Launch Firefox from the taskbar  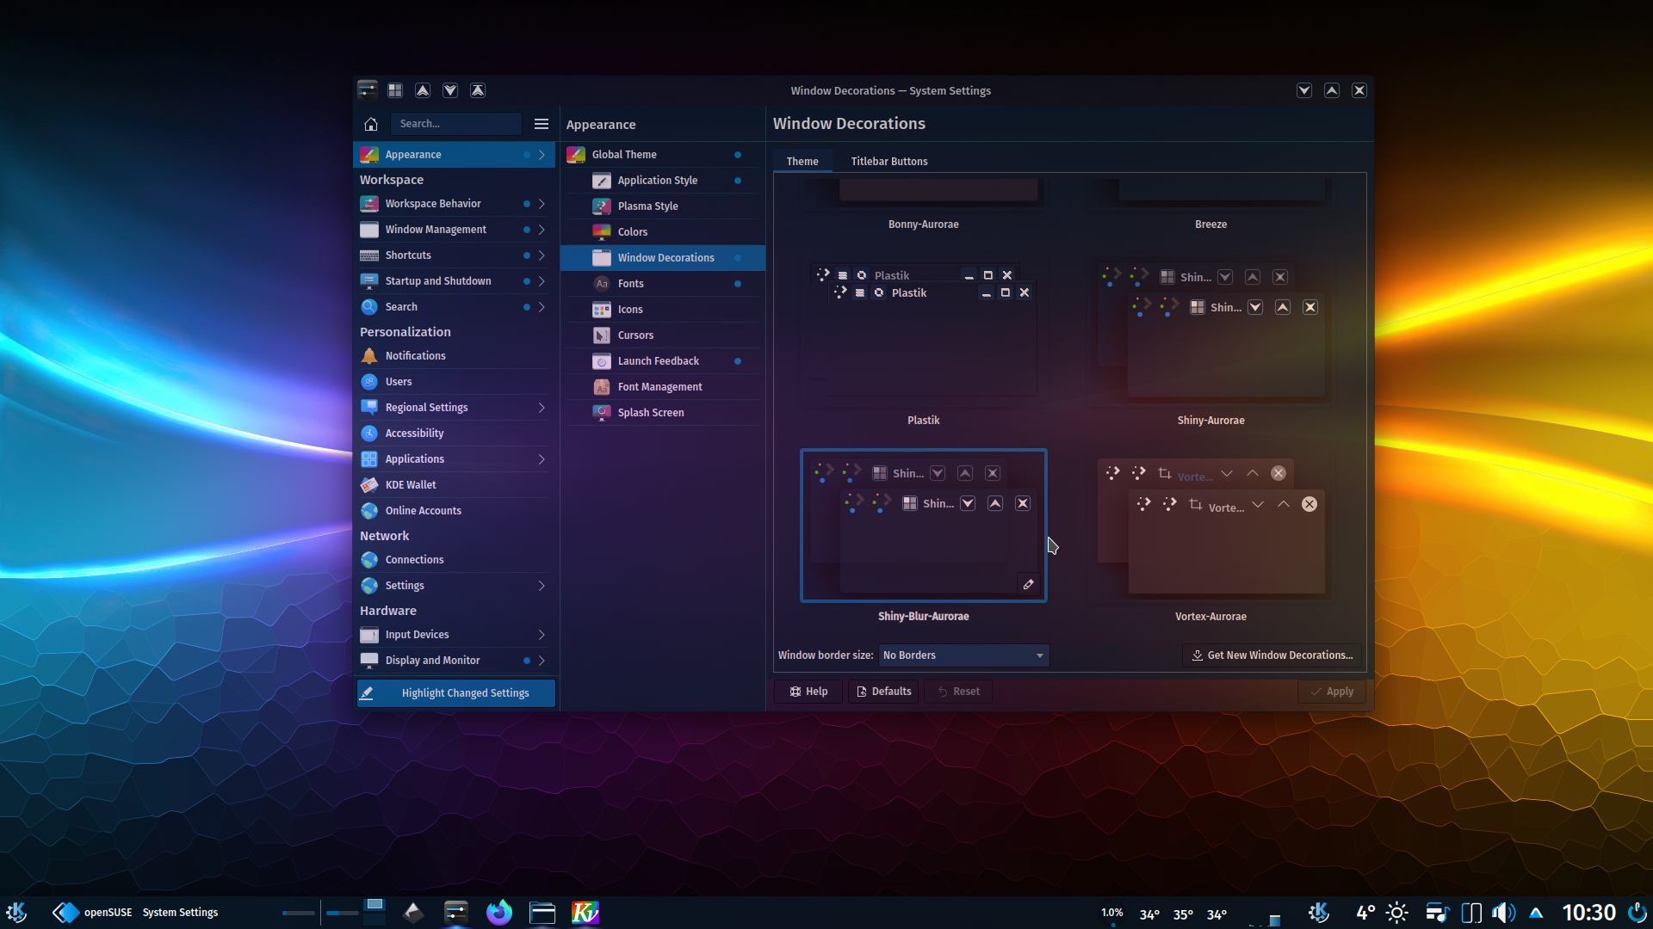point(499,912)
